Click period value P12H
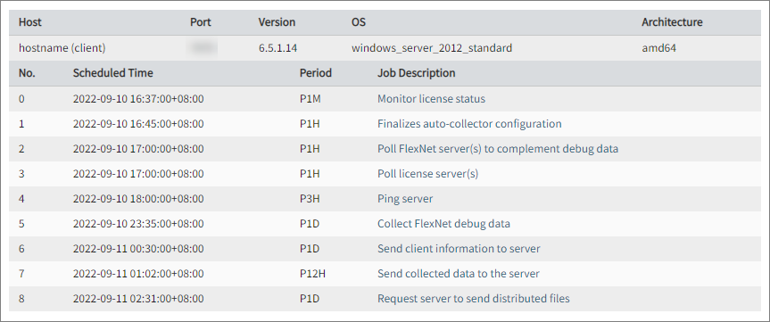770x322 pixels. [x=312, y=274]
